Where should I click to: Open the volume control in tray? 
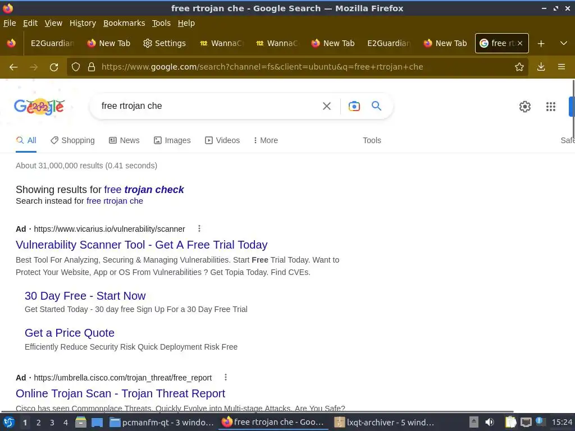489,423
